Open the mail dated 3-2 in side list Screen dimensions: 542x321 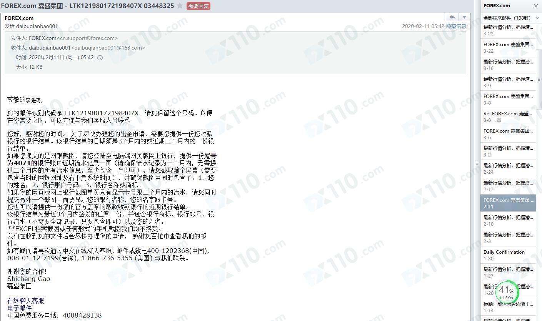508,151
